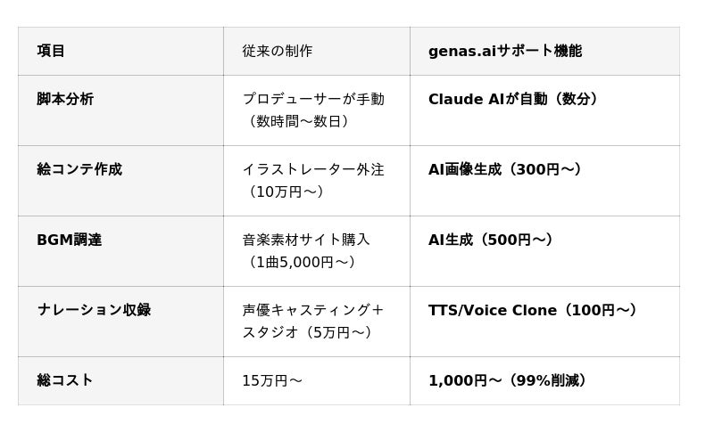Viewport: 714px width, 432px height.
Task: Click the 'AI生成（500円〜）' cell
Action: click(491, 240)
